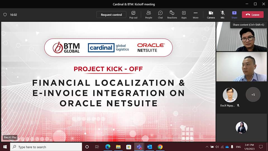Show hidden system tray icons
This screenshot has height=151, width=268.
tap(207, 147)
